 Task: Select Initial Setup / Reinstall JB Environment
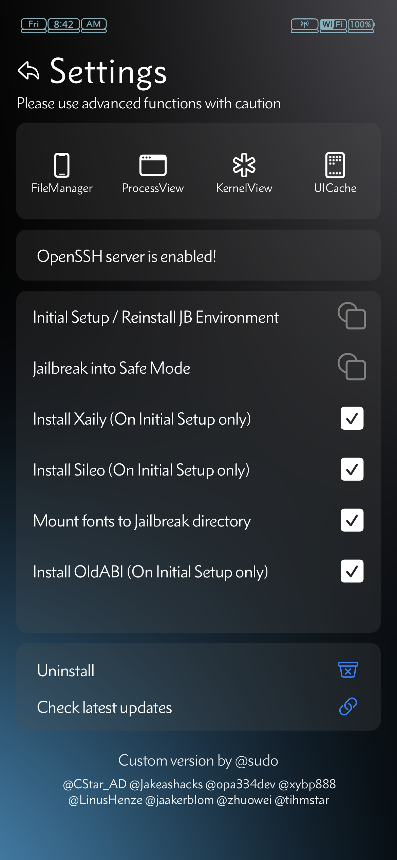(155, 317)
